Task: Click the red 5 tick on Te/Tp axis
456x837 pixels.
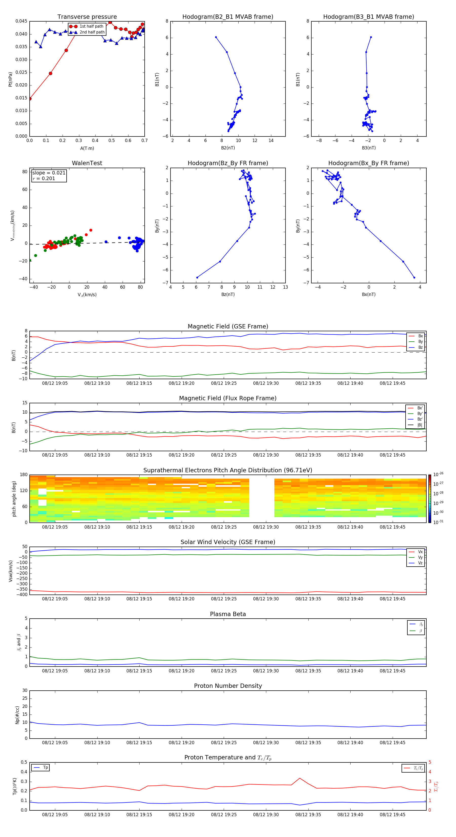Action: point(430,762)
